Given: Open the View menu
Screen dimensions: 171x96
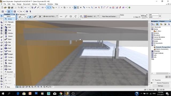Looking at the screenshot, I should [14, 4].
